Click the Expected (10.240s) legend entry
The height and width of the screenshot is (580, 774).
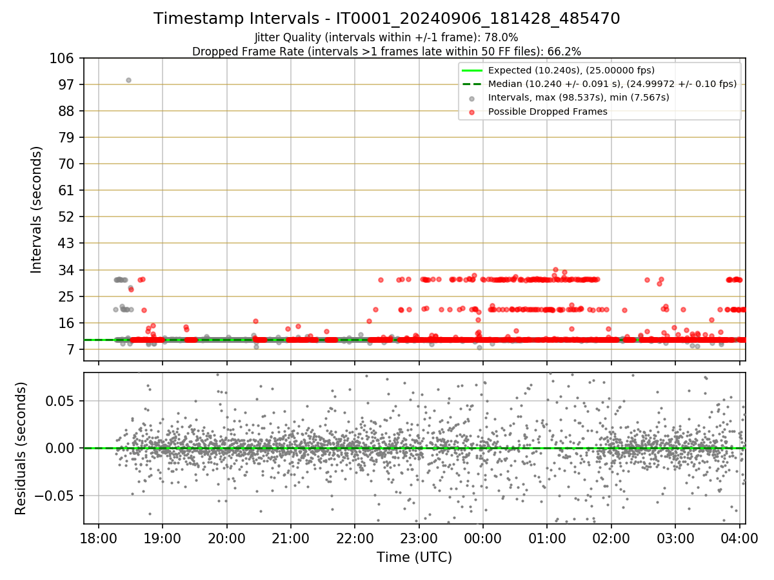pos(571,70)
